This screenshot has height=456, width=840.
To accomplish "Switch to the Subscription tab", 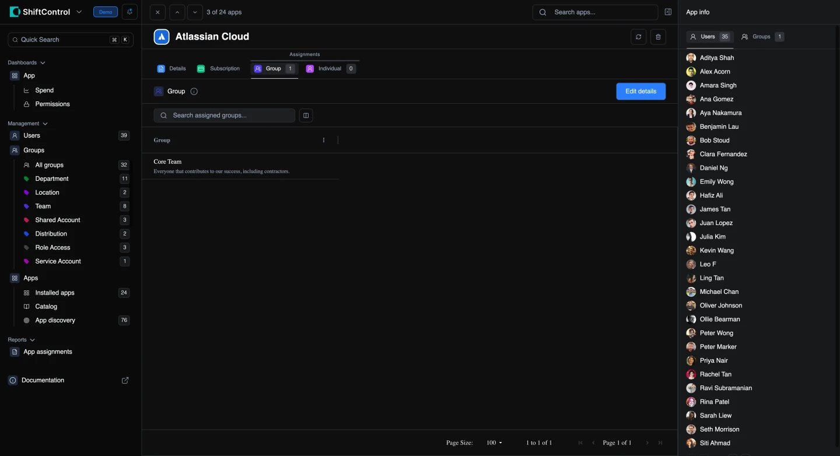I will pos(219,69).
